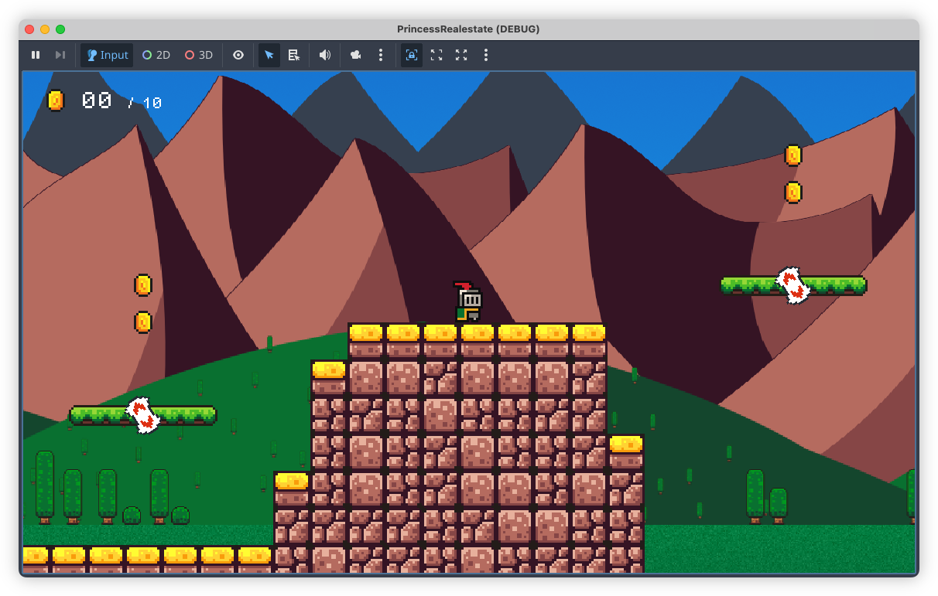Toggle the camera override icon
This screenshot has width=938, height=596.
click(356, 55)
